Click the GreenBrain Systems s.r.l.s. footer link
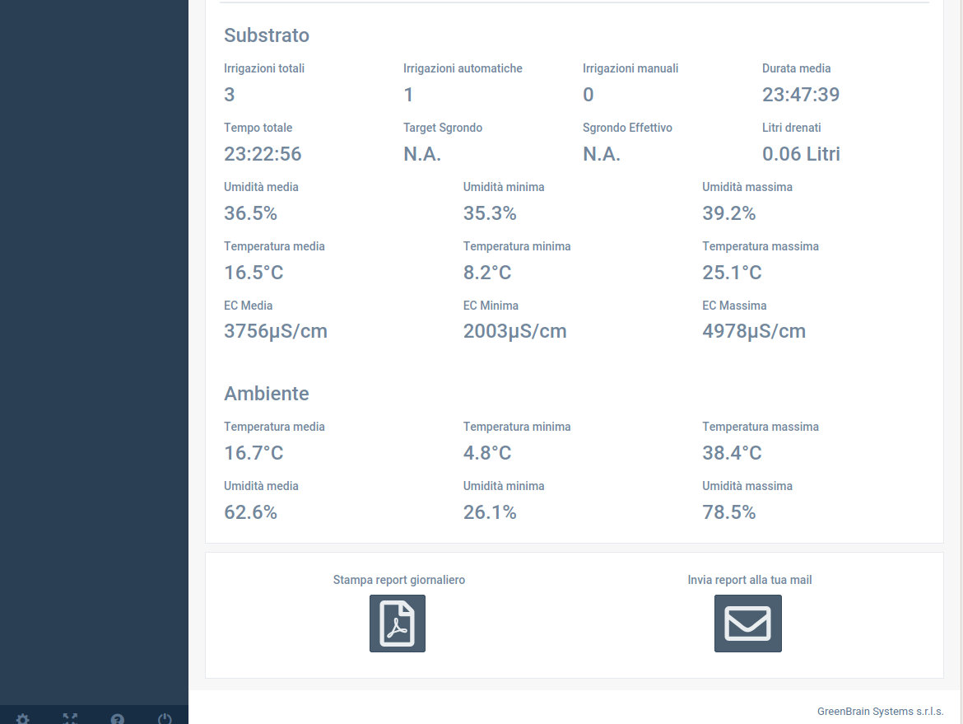 tap(880, 711)
